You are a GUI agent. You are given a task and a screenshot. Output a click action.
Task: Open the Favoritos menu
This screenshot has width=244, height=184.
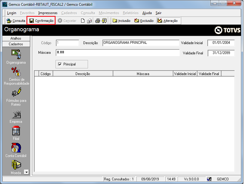pos(27,13)
